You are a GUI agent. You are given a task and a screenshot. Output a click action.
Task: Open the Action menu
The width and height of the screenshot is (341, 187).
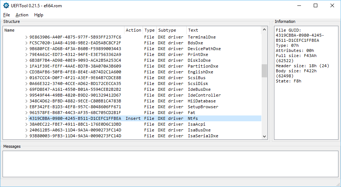point(22,15)
